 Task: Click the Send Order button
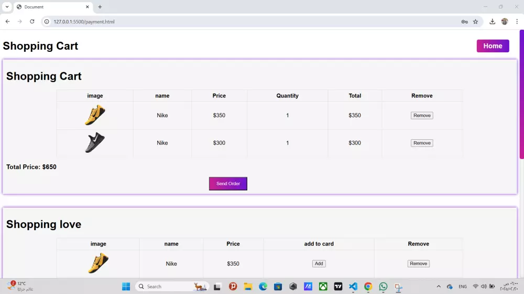(x=228, y=184)
